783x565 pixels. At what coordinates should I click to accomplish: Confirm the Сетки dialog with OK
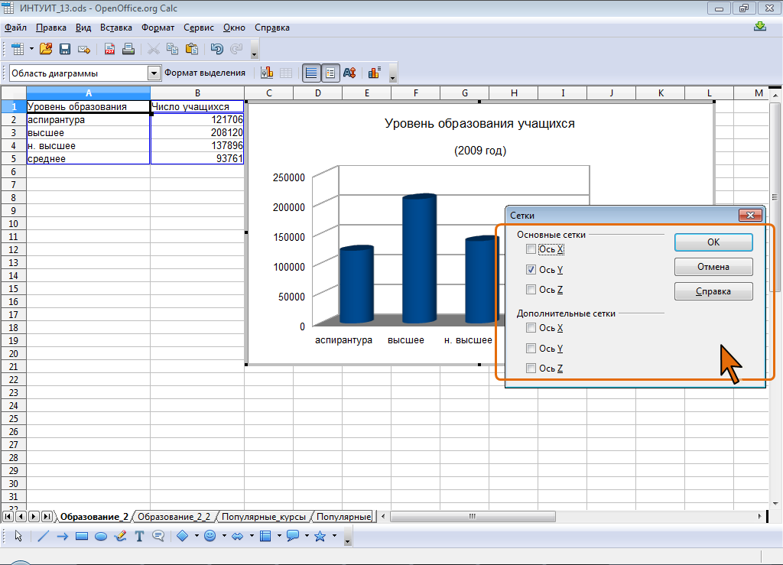pyautogui.click(x=713, y=242)
